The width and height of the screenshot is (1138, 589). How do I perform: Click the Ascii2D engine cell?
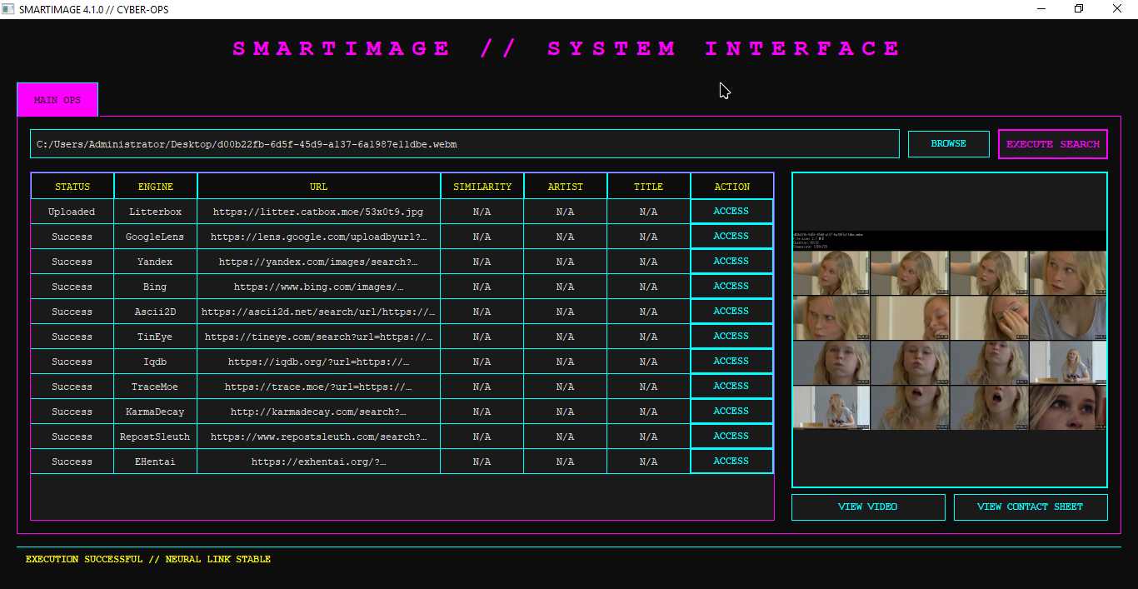coord(156,312)
